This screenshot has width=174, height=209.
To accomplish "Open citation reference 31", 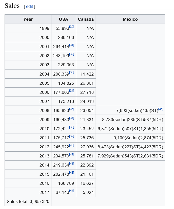I will pos(72,45).
